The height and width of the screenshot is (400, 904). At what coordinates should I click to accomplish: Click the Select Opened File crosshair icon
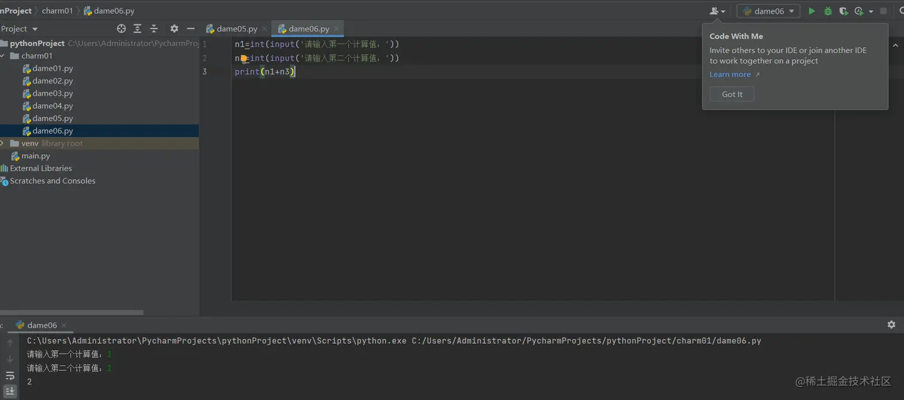[121, 29]
